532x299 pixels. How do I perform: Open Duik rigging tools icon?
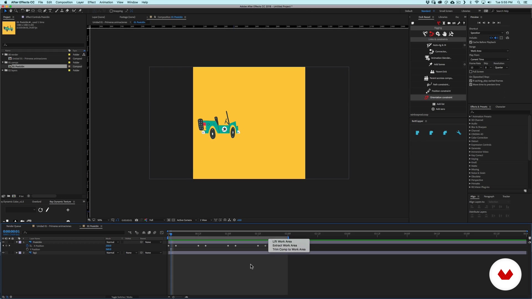pos(439,23)
